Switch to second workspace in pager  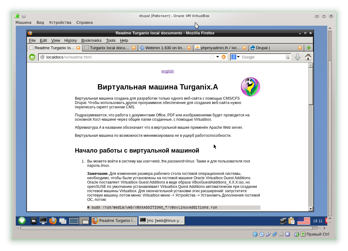(x=84, y=221)
